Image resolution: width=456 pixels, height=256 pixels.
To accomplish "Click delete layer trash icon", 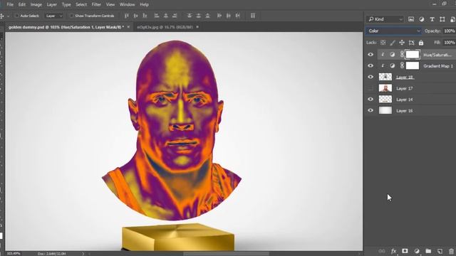I will pyautogui.click(x=451, y=251).
